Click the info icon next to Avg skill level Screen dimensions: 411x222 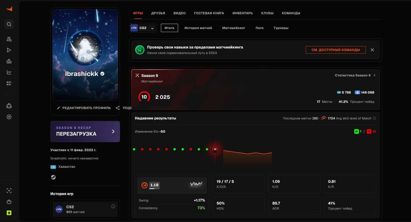coord(374,118)
